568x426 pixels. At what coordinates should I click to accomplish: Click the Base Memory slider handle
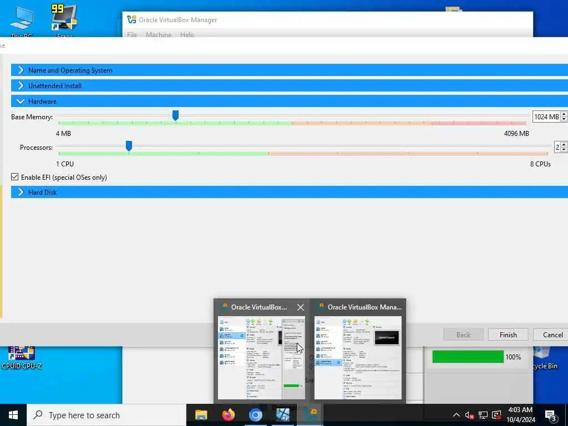[x=175, y=115]
